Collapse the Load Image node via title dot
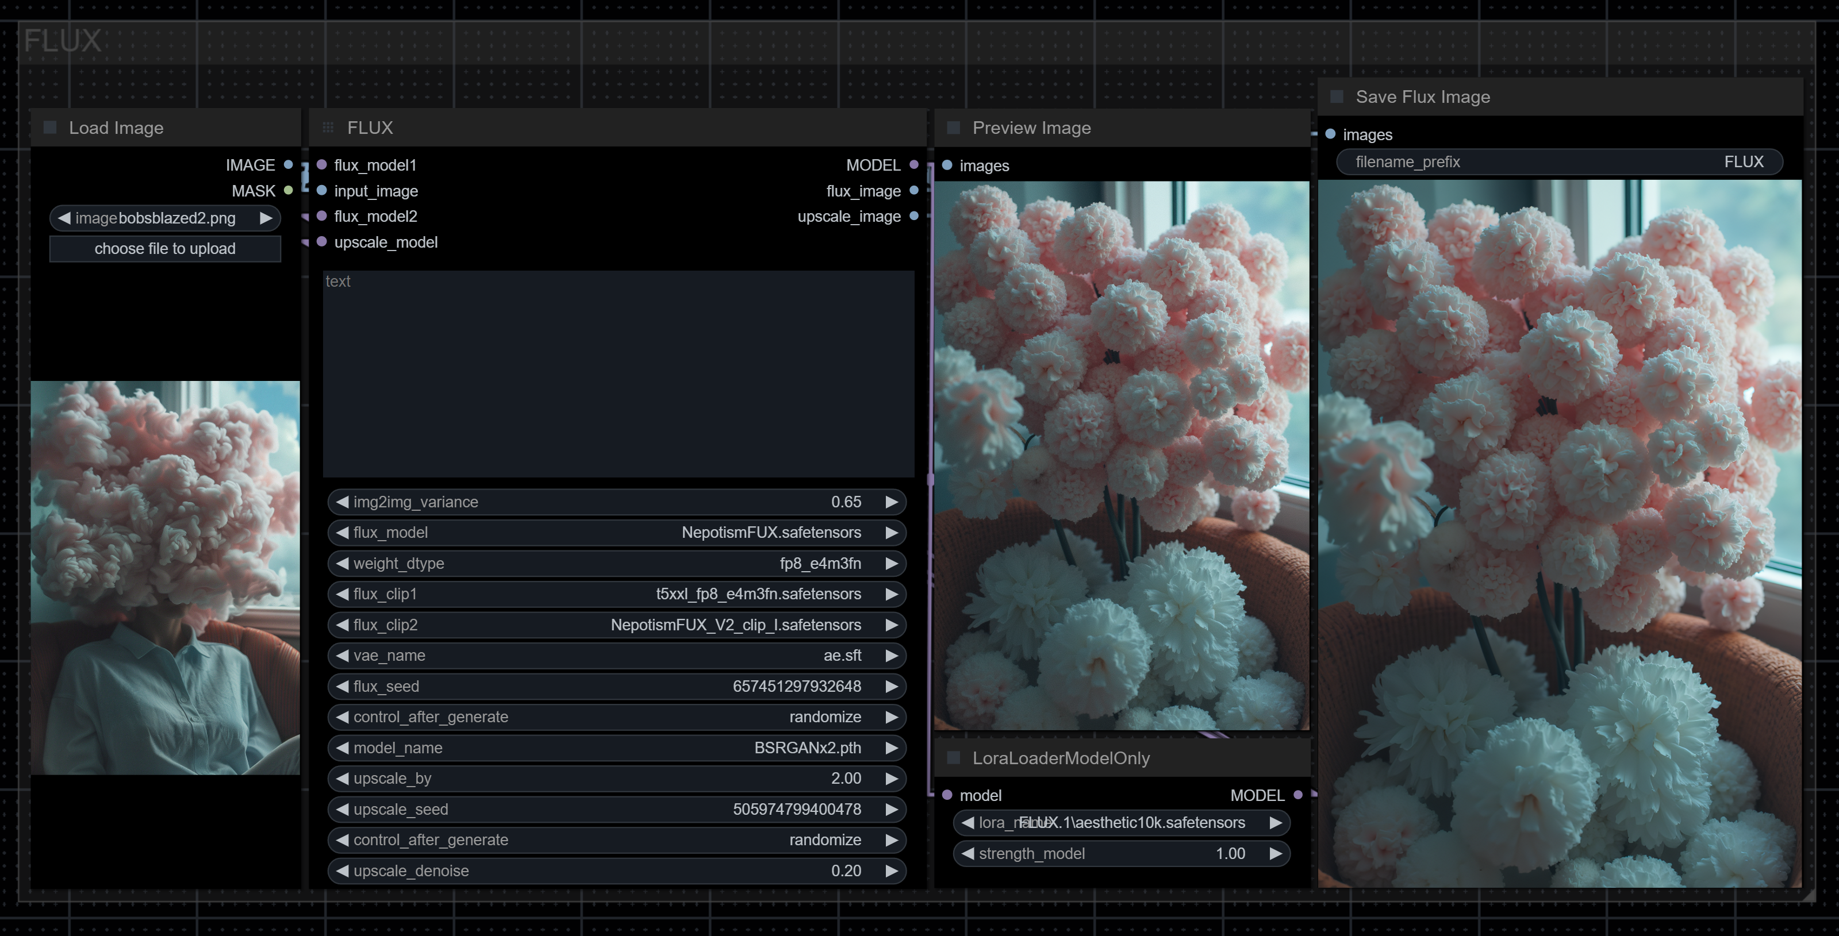 pos(51,128)
